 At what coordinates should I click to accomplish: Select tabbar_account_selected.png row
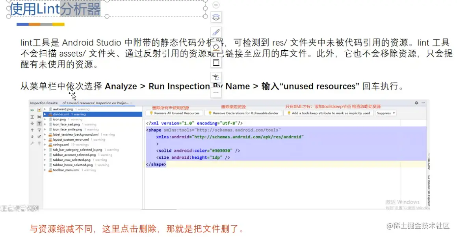click(93, 155)
